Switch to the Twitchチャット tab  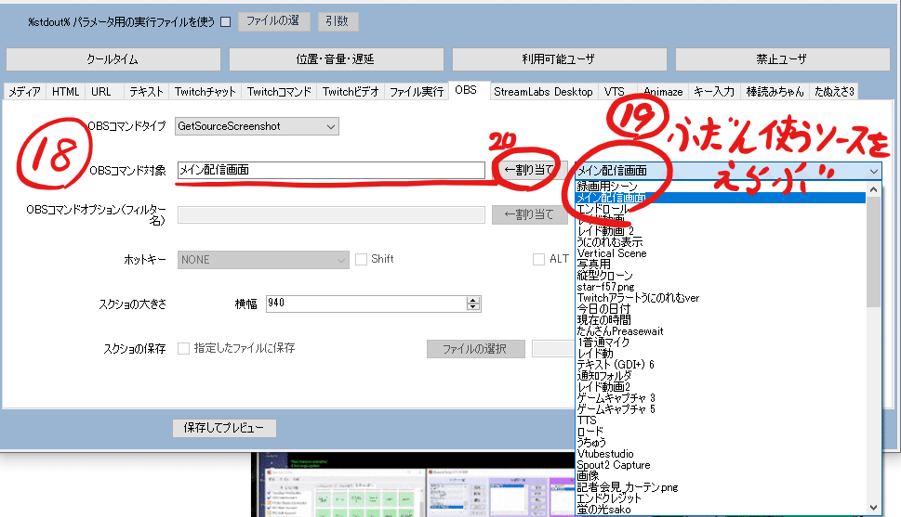205,91
